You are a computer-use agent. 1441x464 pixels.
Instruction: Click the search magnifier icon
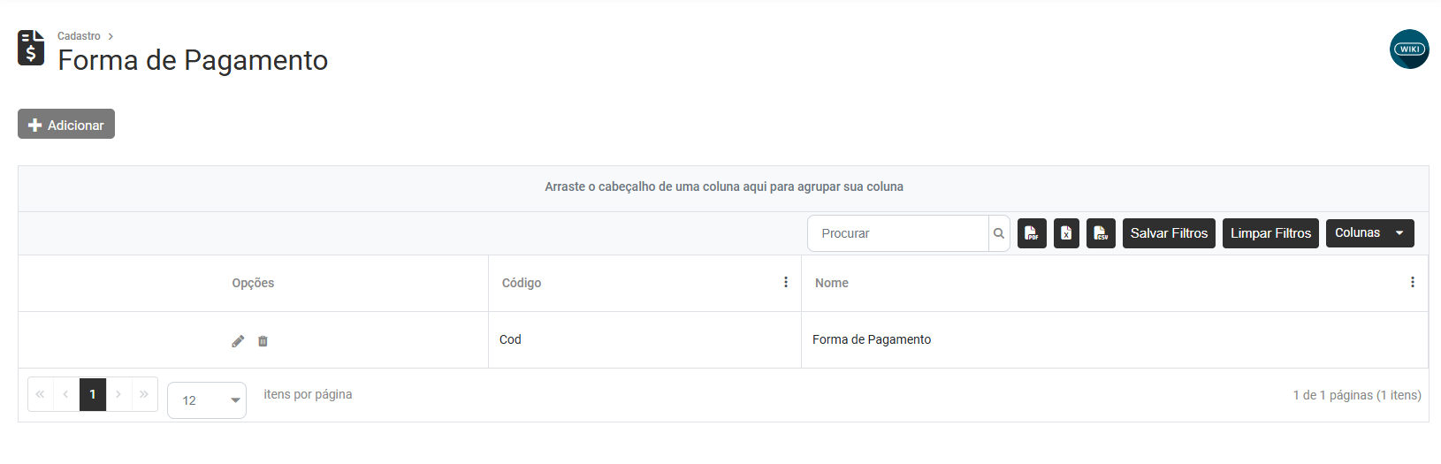999,233
